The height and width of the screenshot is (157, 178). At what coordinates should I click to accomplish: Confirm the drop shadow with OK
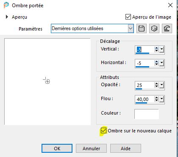pos(57,149)
